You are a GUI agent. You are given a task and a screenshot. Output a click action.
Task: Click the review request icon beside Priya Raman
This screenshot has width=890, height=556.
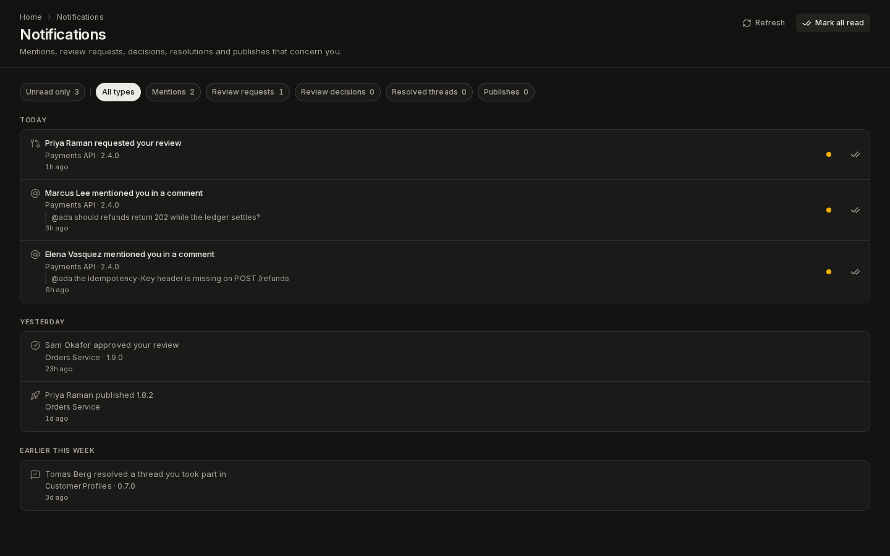point(35,143)
